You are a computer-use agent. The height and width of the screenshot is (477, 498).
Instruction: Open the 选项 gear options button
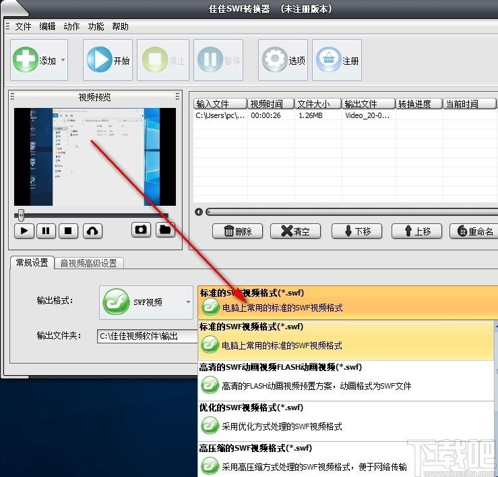(275, 59)
